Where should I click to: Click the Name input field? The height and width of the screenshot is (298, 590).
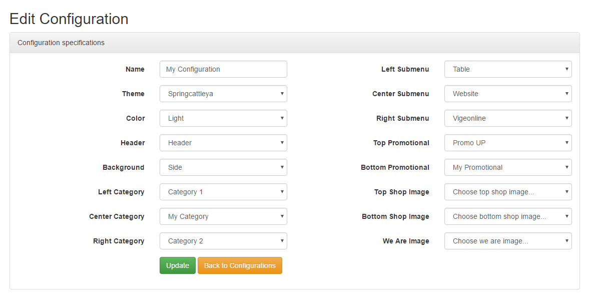tap(223, 69)
